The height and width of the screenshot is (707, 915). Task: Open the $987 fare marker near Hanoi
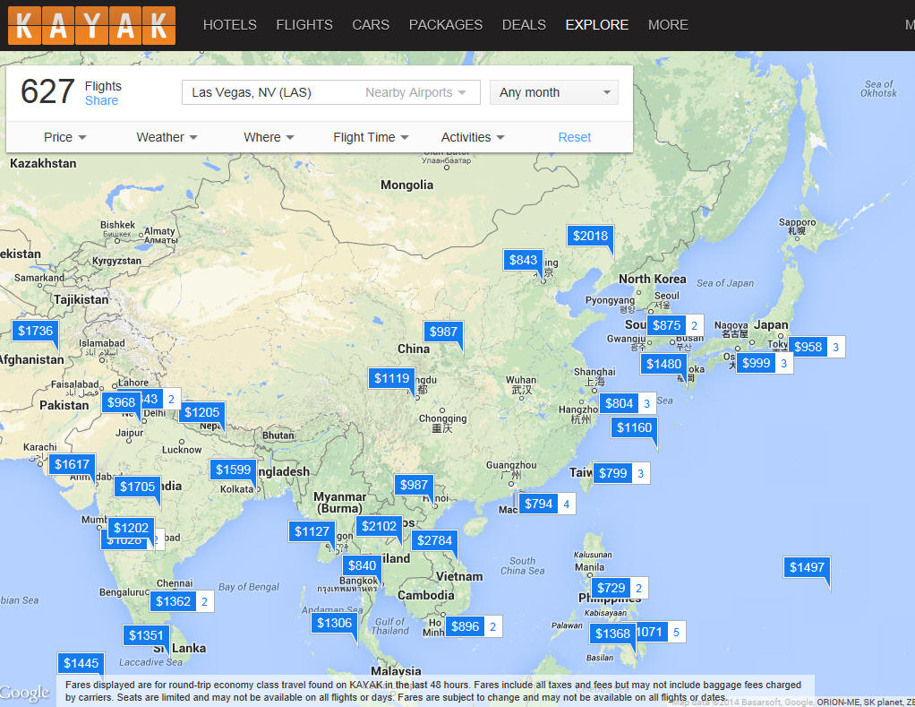[x=414, y=485]
